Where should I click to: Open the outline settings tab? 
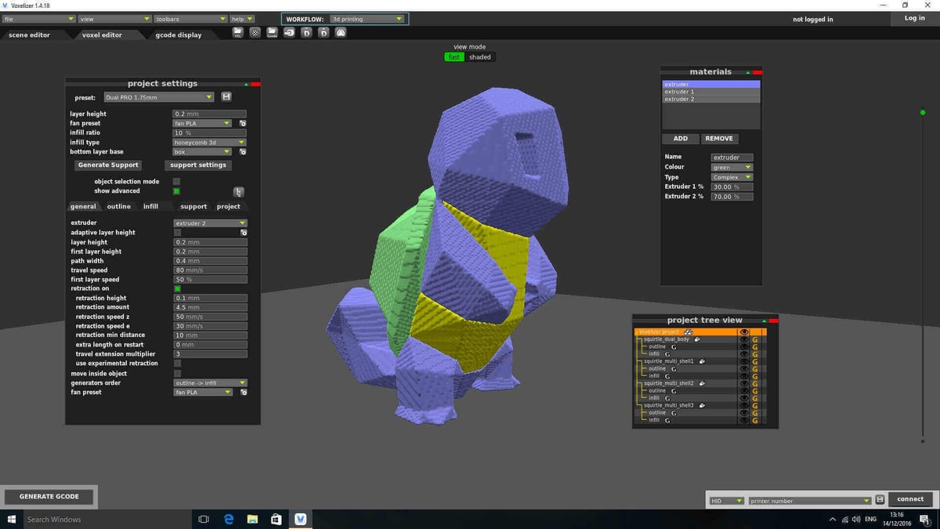click(119, 207)
